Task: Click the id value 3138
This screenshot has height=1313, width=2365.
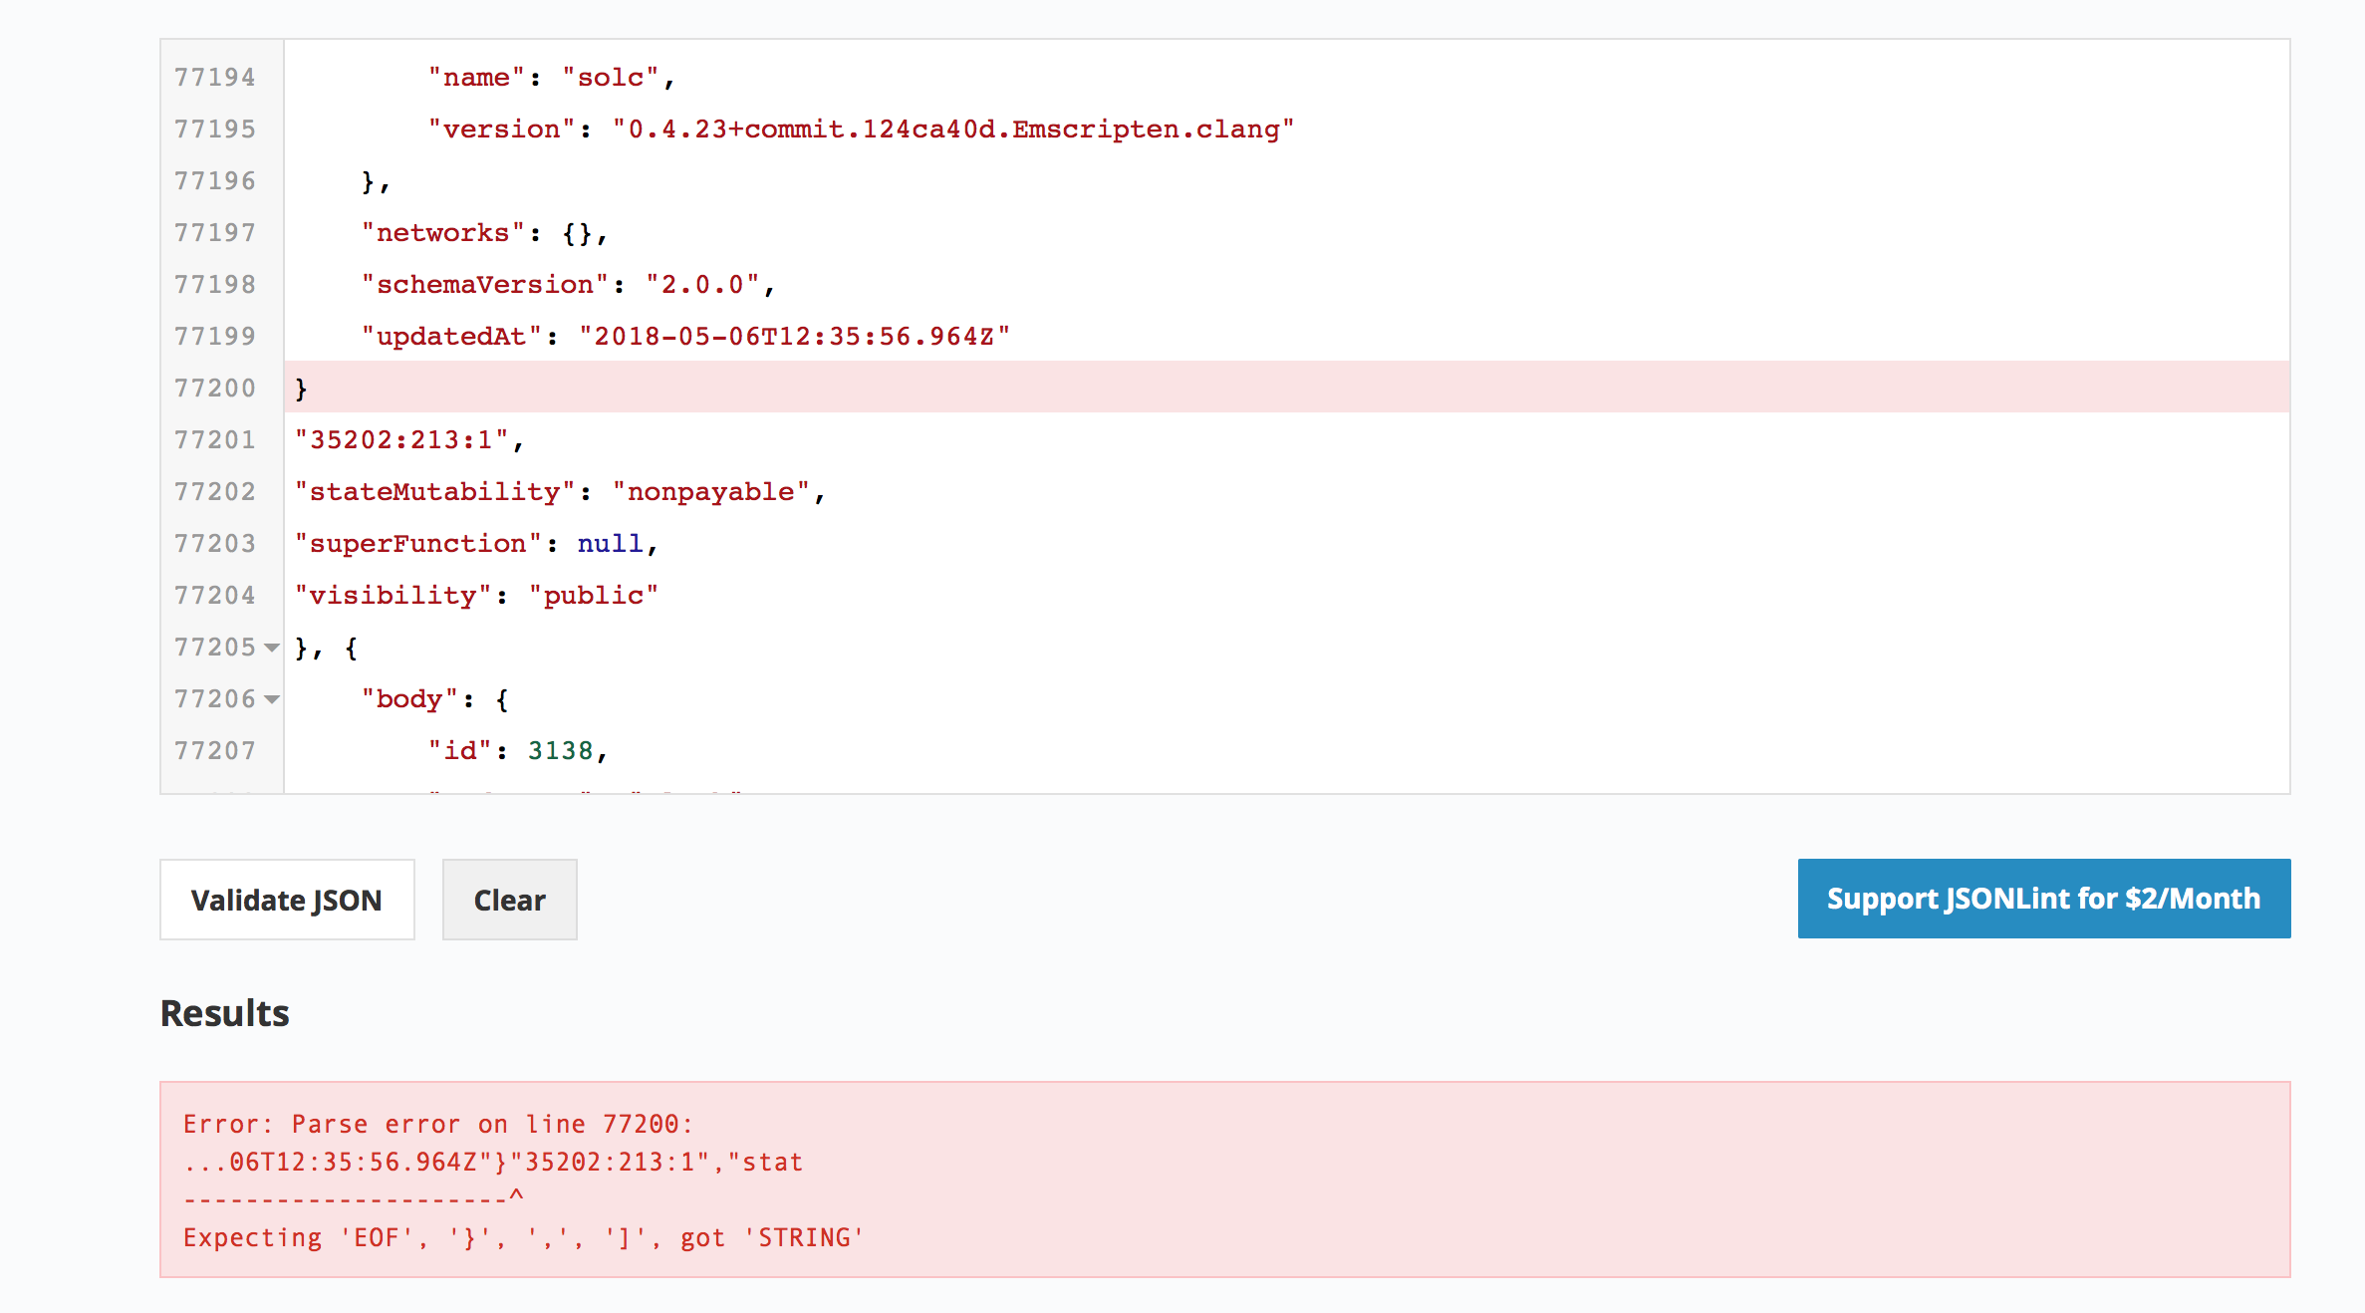Action: click(560, 750)
